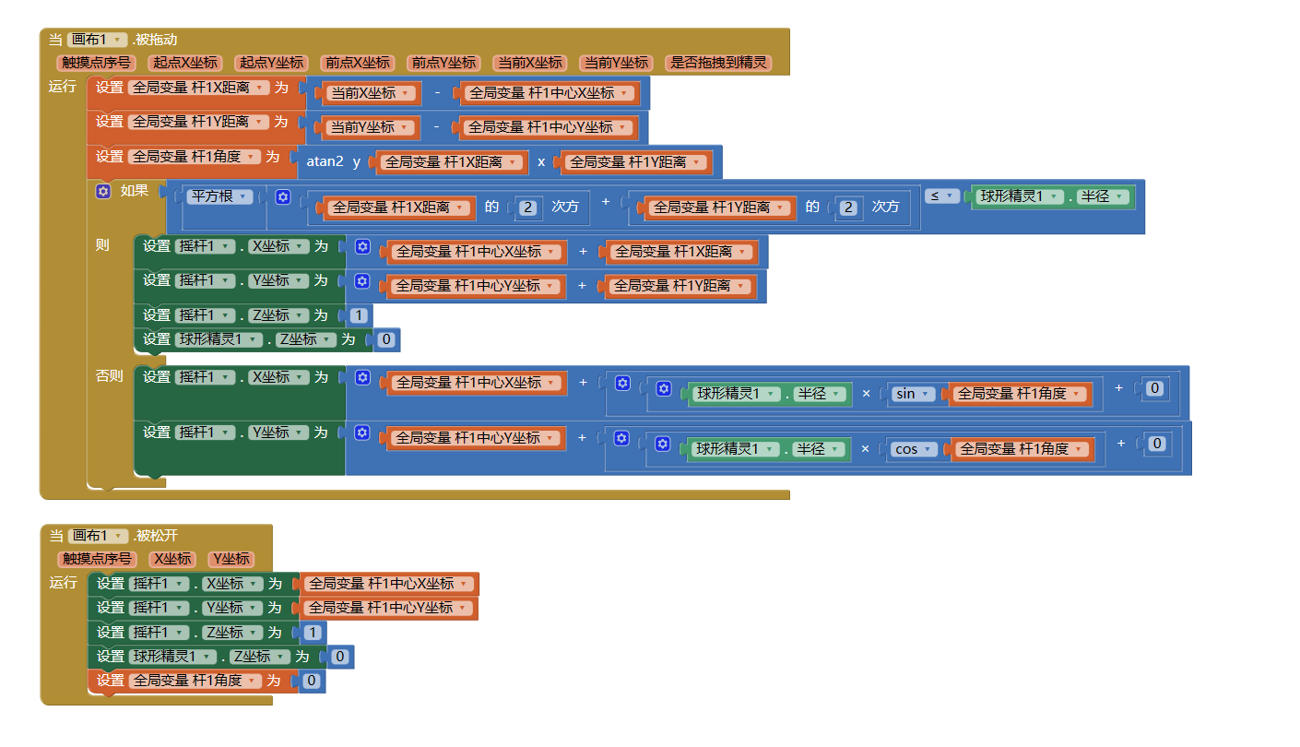1300x747 pixels.
Task: Click outermost gear in 否则 摇杆1 Y坐标 row
Action: 363,433
